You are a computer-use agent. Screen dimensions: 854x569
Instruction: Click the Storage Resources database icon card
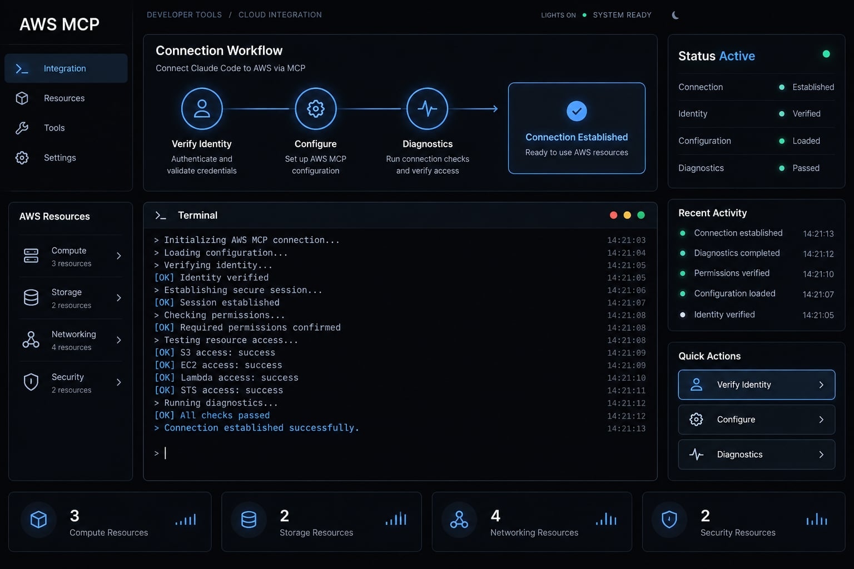click(249, 520)
